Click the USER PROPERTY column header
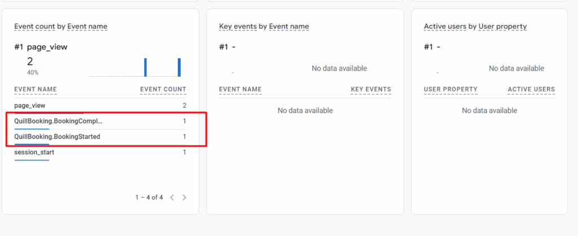Screen dimensions: 578x236 coord(450,90)
